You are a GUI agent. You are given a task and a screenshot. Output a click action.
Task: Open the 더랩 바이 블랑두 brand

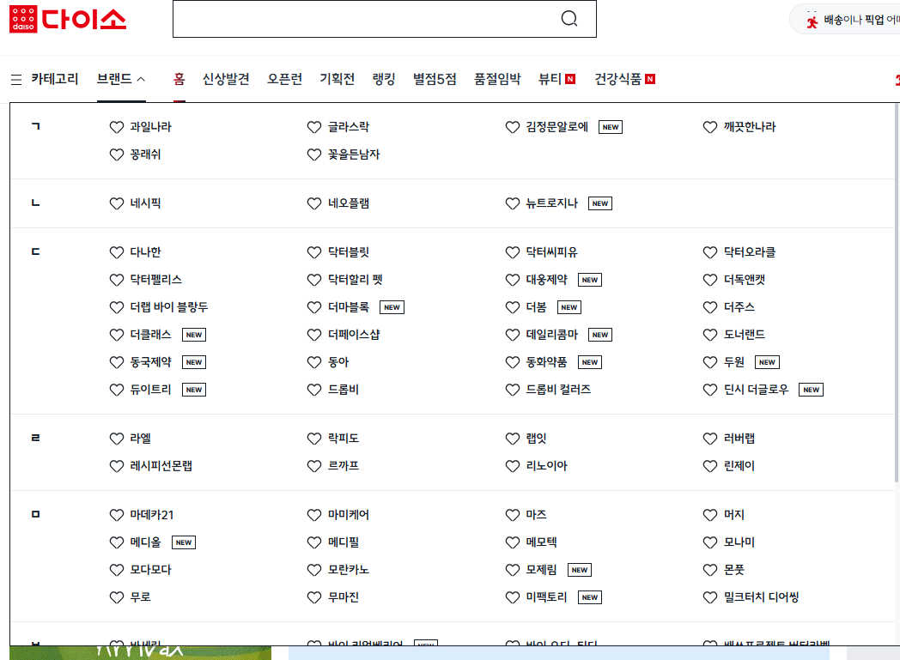(168, 307)
